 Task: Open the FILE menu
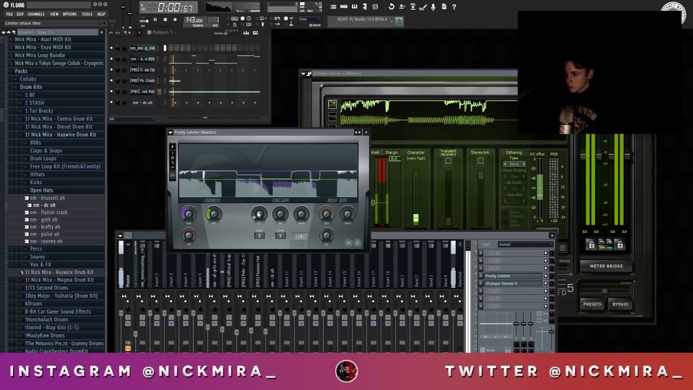tap(9, 14)
